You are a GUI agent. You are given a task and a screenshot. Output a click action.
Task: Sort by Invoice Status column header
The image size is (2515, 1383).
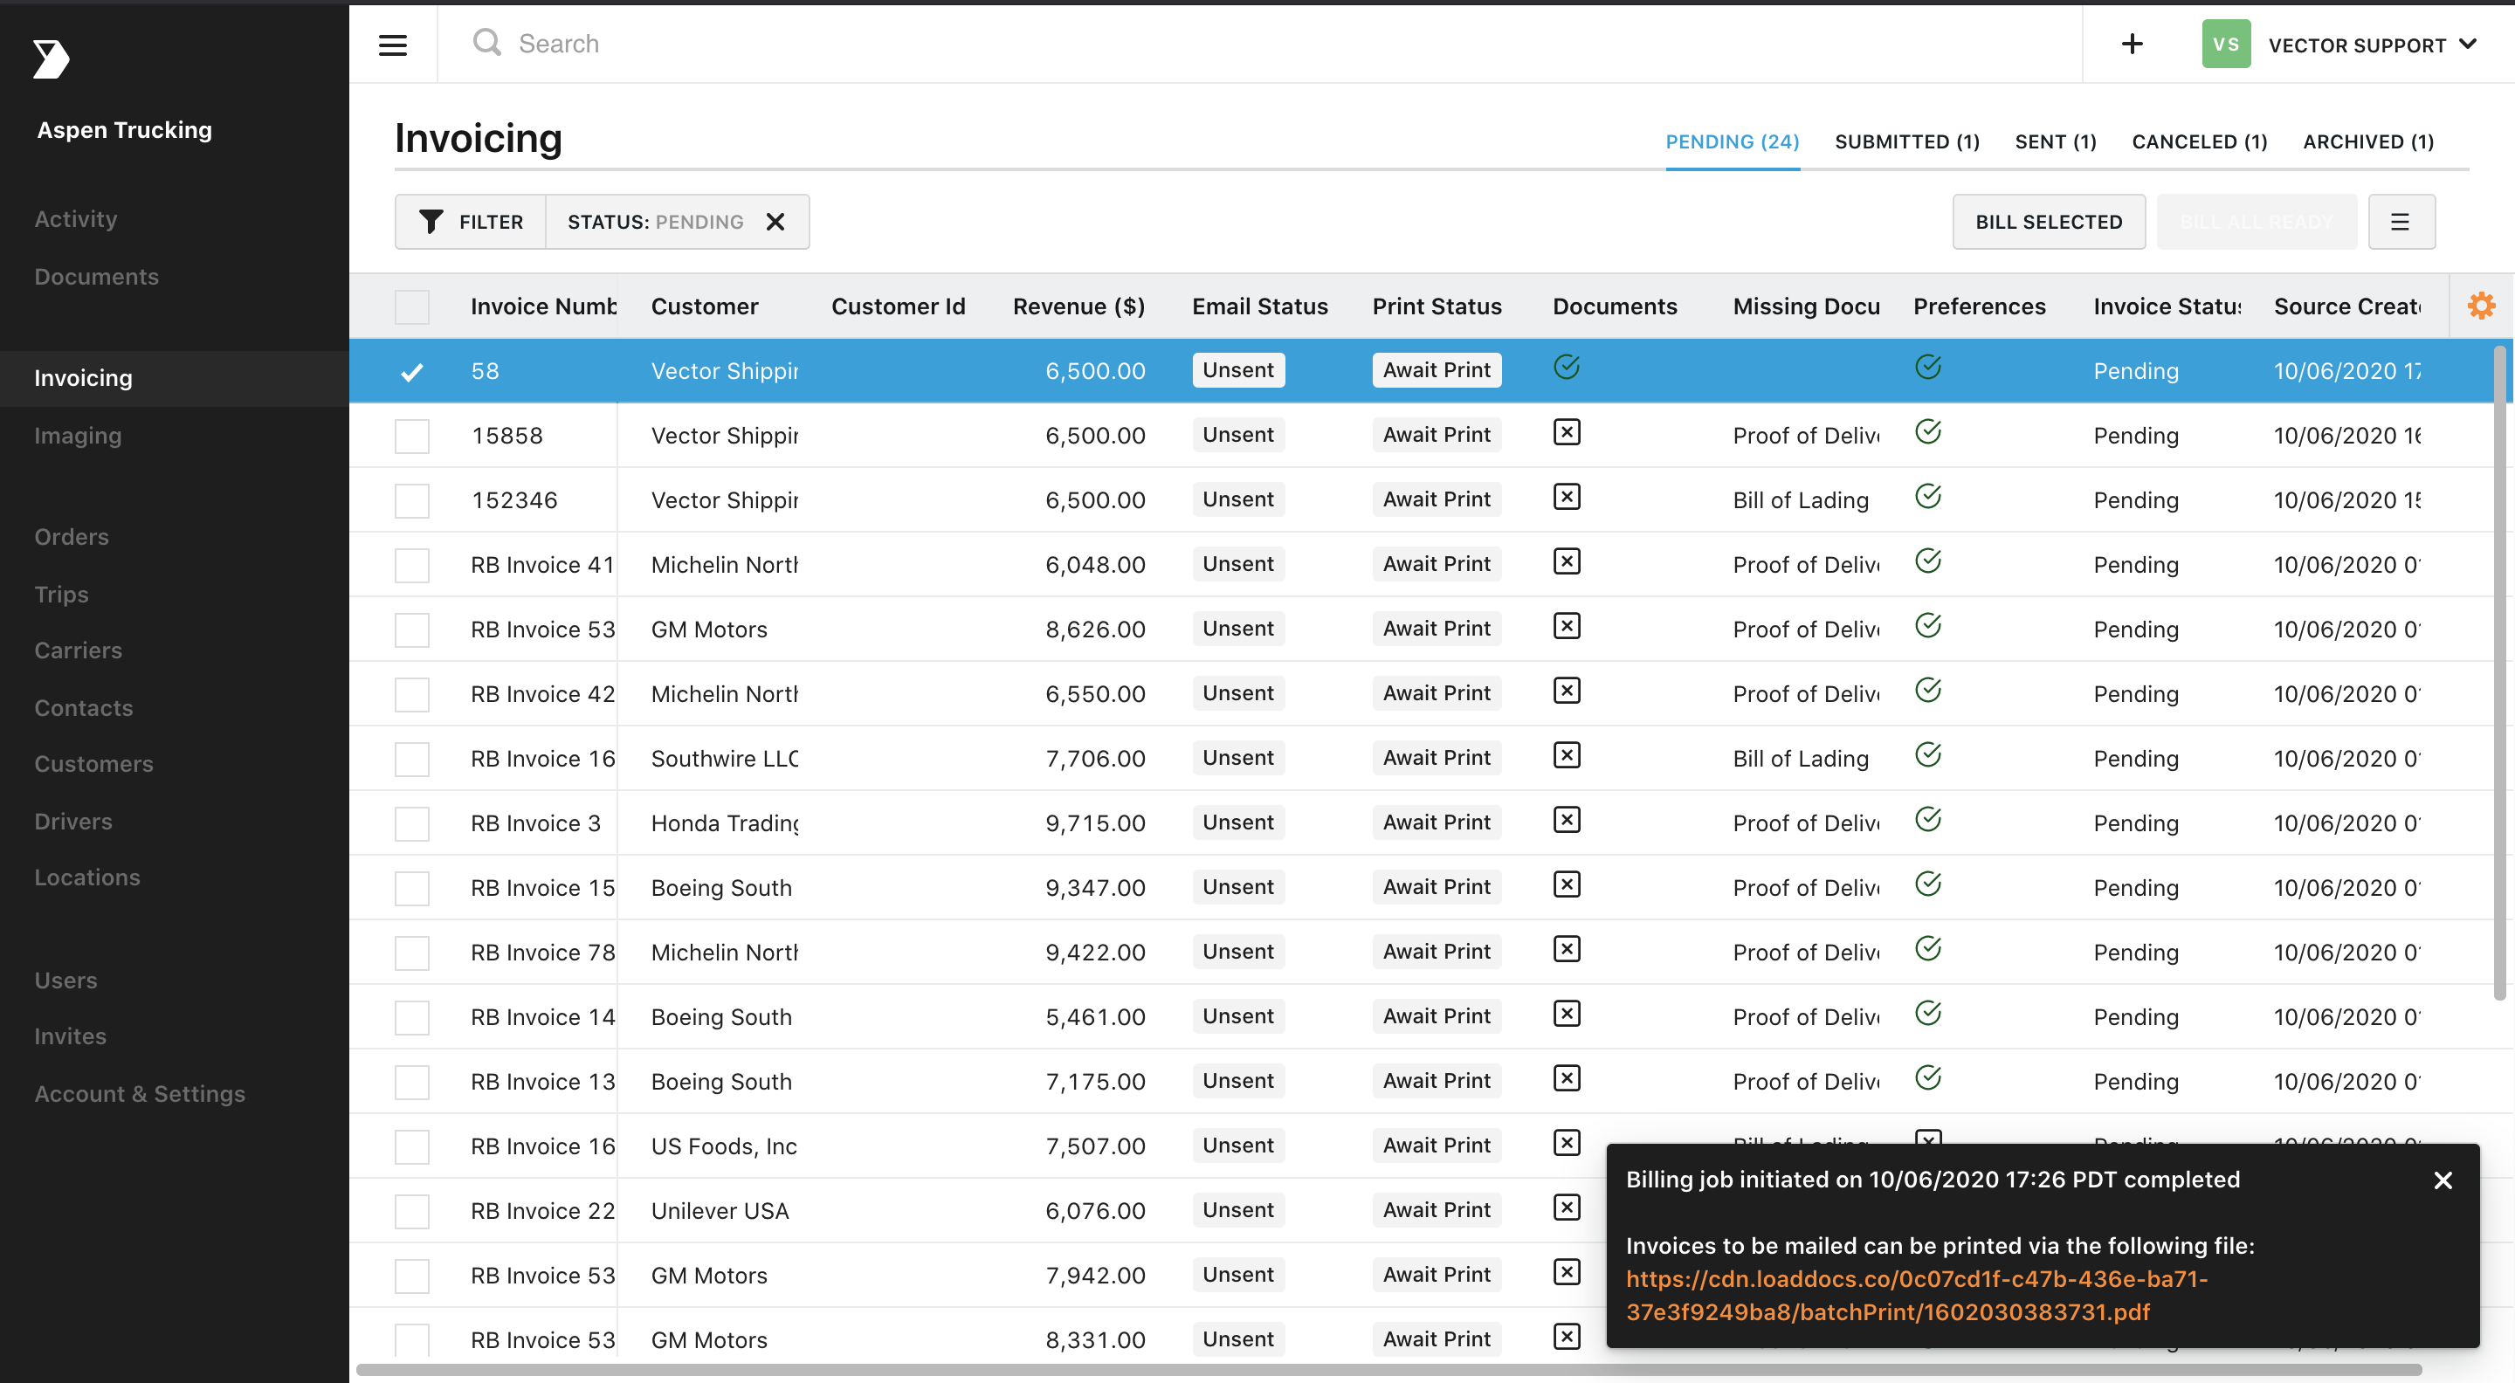pos(2167,306)
